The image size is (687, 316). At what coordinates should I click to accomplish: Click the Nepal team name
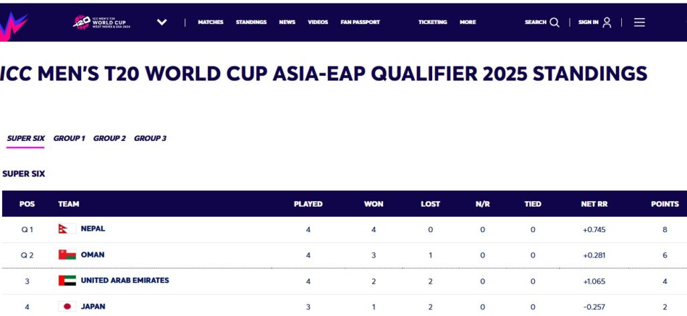point(93,229)
